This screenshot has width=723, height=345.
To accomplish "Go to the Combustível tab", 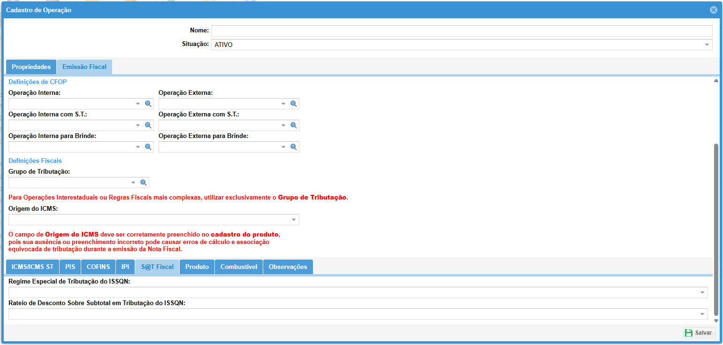I will click(238, 267).
